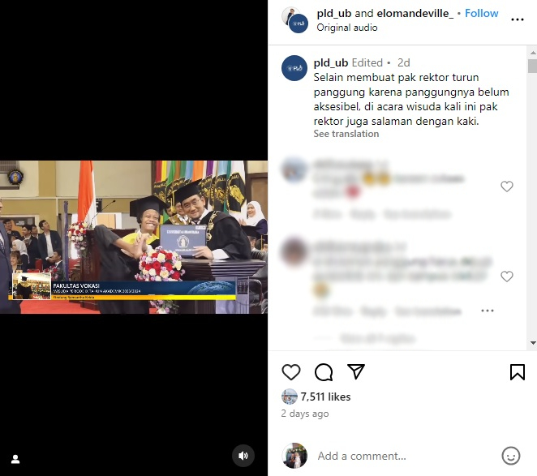Follow the pld_ub account
Image resolution: width=537 pixels, height=476 pixels.
tap(481, 13)
